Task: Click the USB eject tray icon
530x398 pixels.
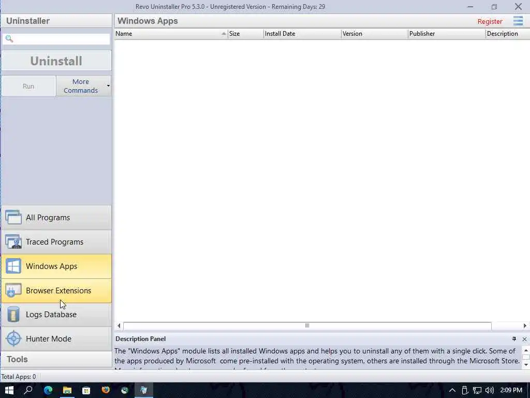Action: (x=465, y=391)
